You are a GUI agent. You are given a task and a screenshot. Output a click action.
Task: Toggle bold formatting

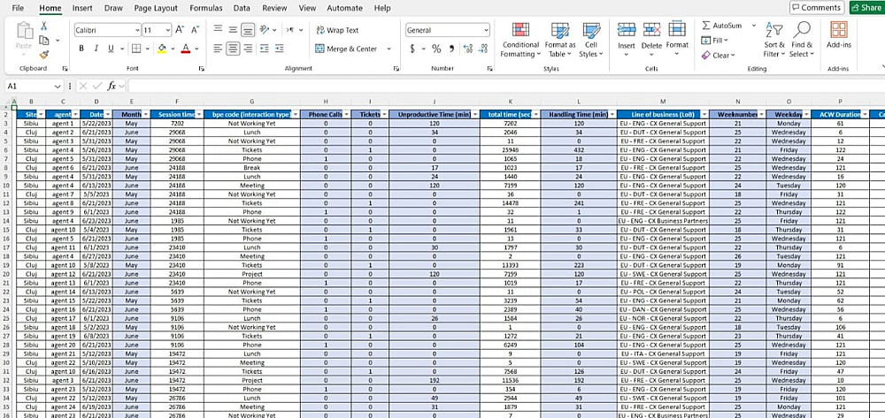coord(81,49)
